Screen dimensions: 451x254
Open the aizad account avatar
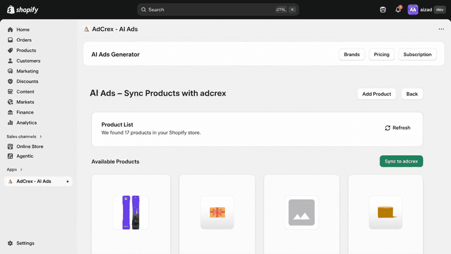(413, 10)
